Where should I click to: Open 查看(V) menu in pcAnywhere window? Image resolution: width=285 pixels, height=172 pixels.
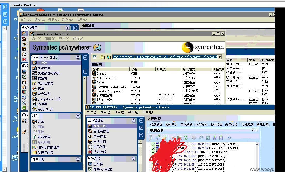(64, 38)
